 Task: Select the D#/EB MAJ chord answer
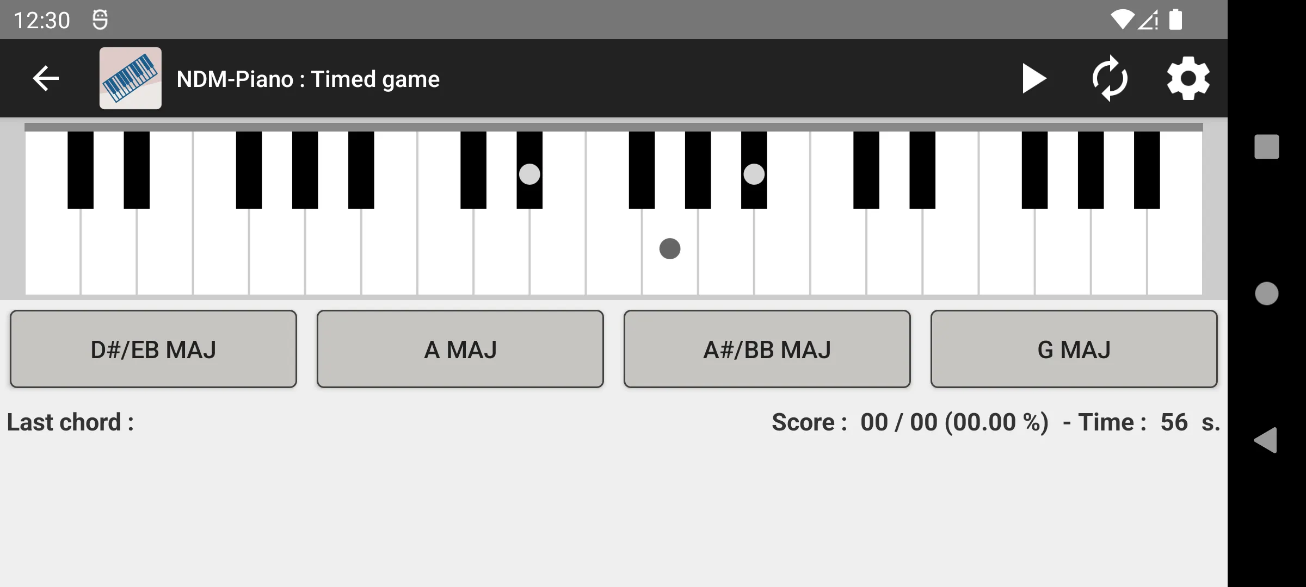153,348
